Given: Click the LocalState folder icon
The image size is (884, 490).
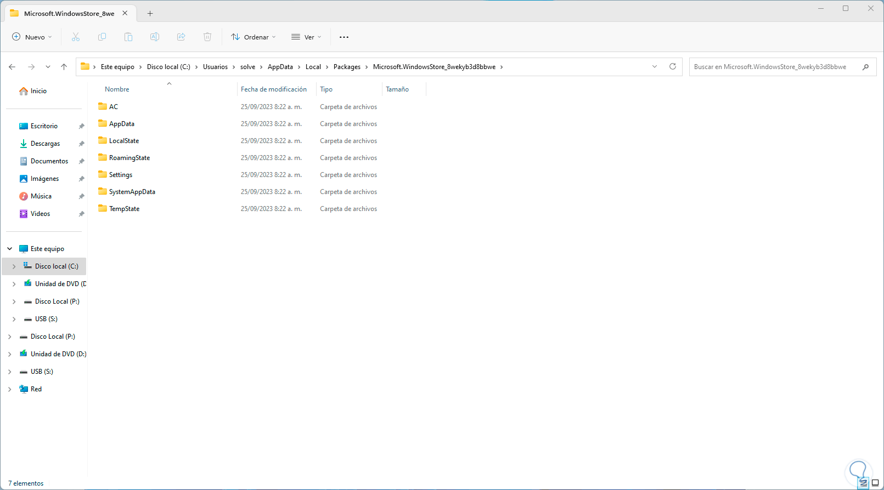Looking at the screenshot, I should click(103, 140).
